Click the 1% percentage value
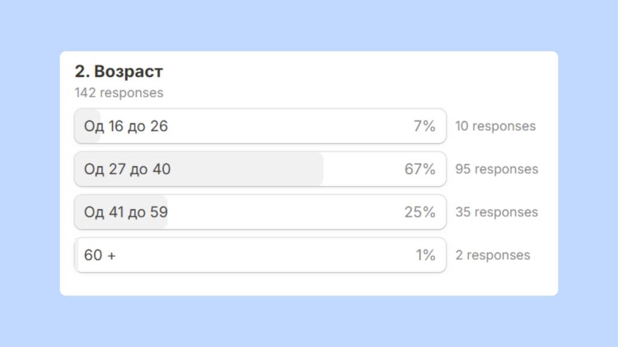The image size is (618, 347). (x=425, y=255)
